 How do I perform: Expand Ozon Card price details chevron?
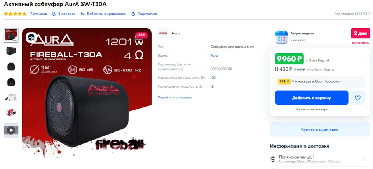(363, 59)
